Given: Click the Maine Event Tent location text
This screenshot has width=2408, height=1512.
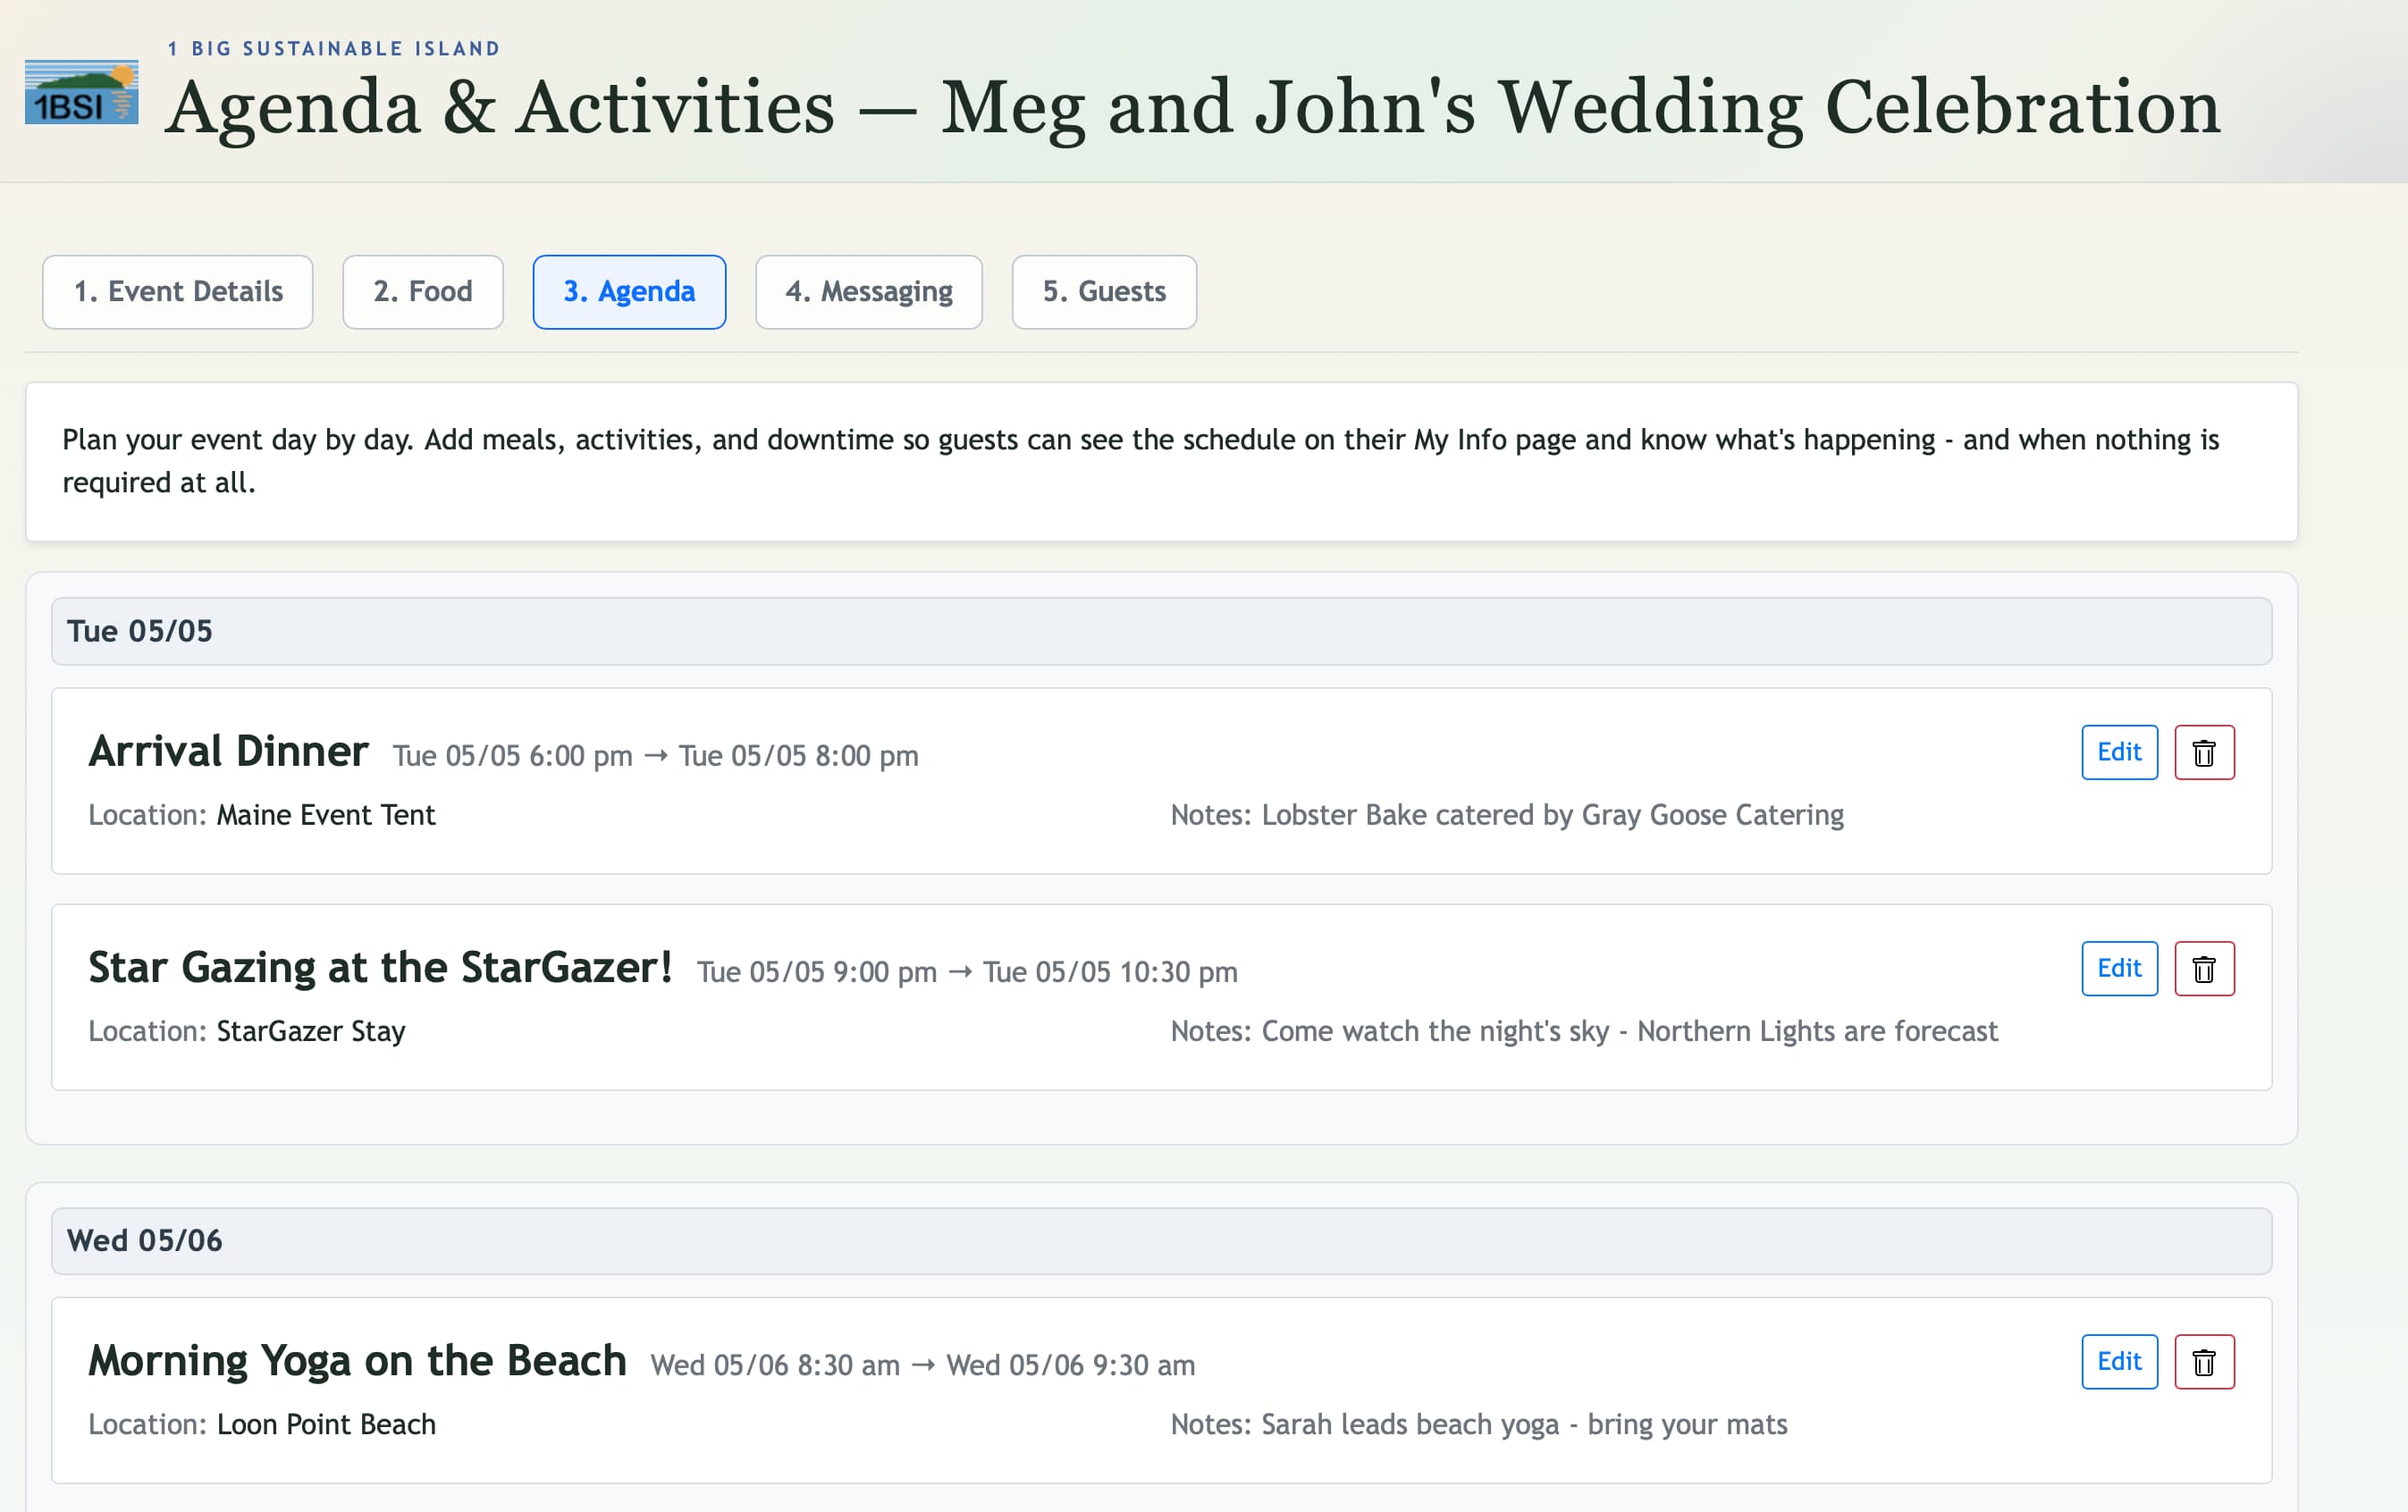Looking at the screenshot, I should [324, 815].
